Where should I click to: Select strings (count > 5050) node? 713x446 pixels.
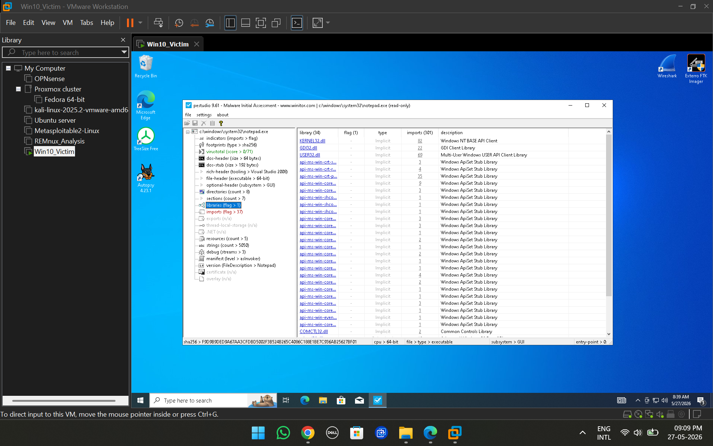[228, 245]
